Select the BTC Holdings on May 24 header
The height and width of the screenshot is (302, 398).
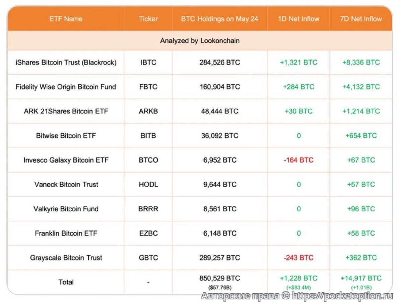220,19
